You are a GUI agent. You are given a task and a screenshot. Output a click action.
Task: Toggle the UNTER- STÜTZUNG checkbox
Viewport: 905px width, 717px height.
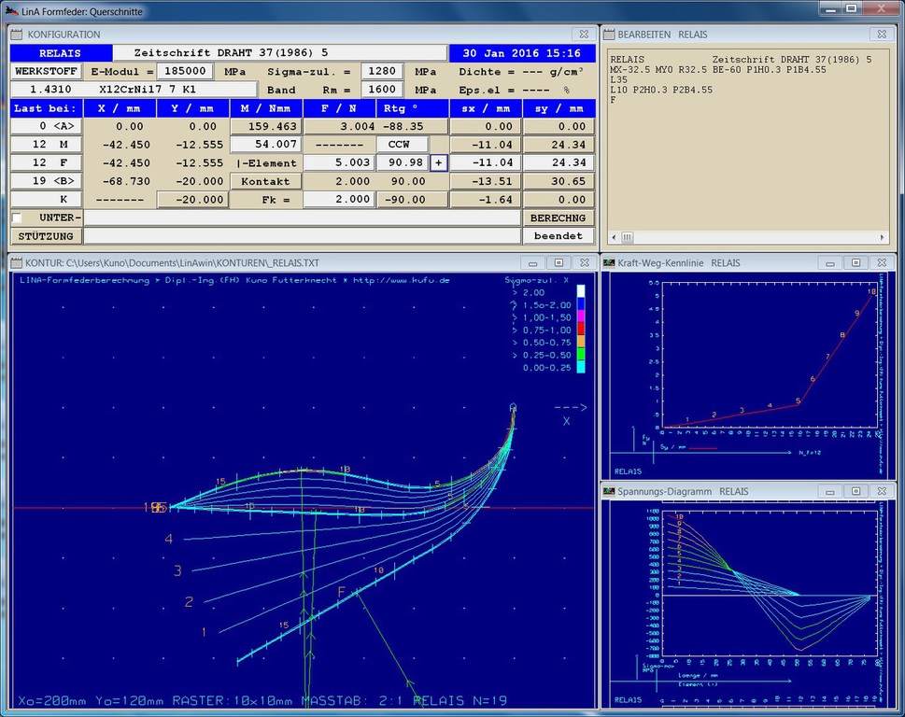click(x=17, y=218)
